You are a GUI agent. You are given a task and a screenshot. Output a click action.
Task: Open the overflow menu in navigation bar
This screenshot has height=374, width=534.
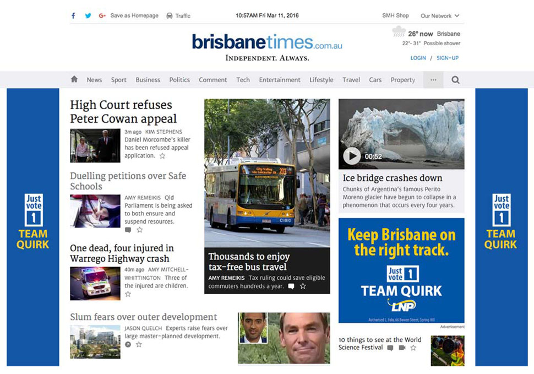point(433,79)
